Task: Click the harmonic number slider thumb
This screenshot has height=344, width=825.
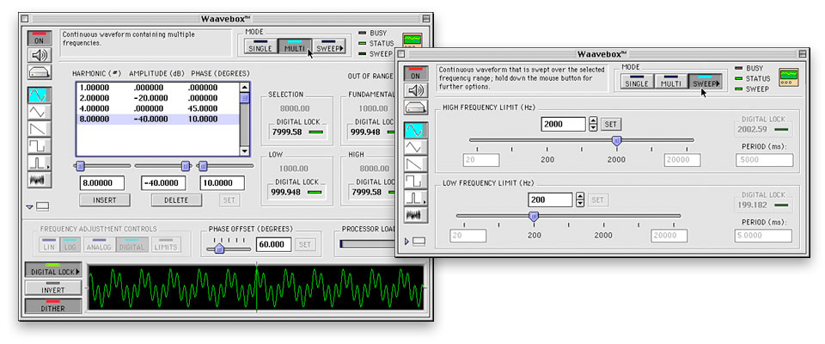Action: pos(81,166)
